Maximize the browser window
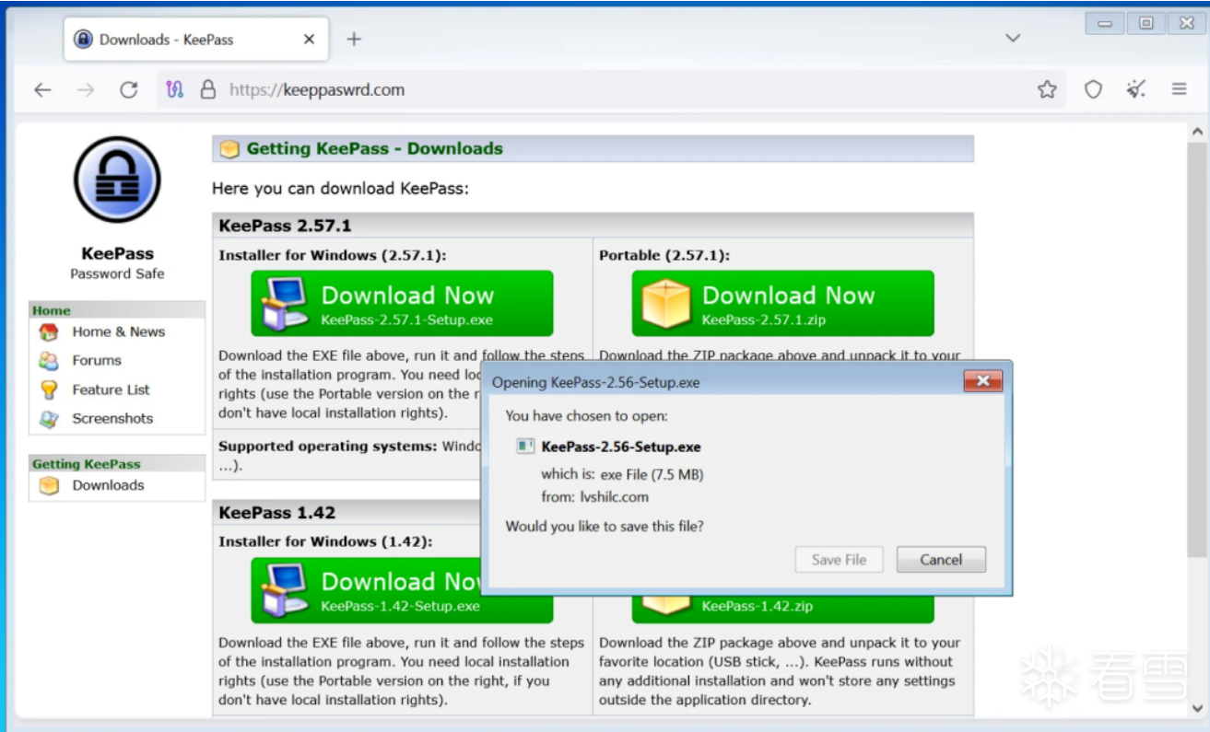Image resolution: width=1210 pixels, height=732 pixels. coord(1145,24)
